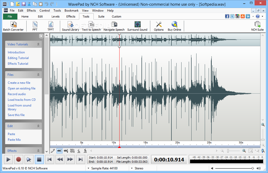Click the Paste clipboard icon
Screen dimensions: 268x173
pyautogui.click(x=41, y=4)
